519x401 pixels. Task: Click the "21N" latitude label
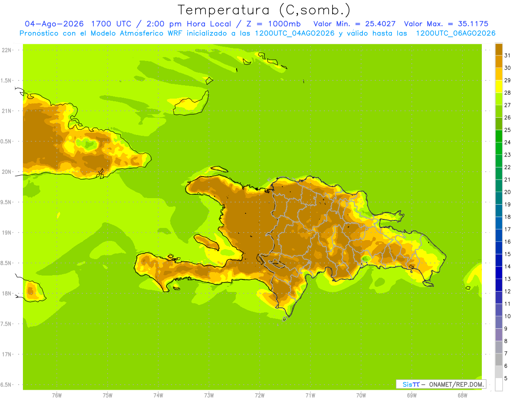point(6,111)
